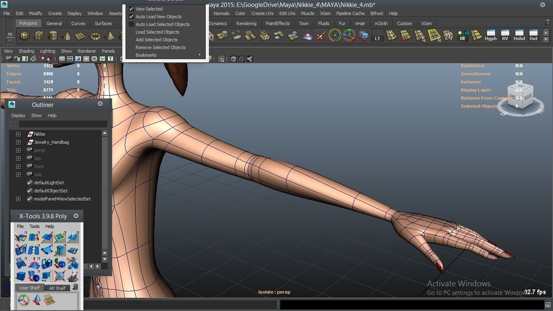Click the LT shelf button

pyautogui.click(x=377, y=36)
